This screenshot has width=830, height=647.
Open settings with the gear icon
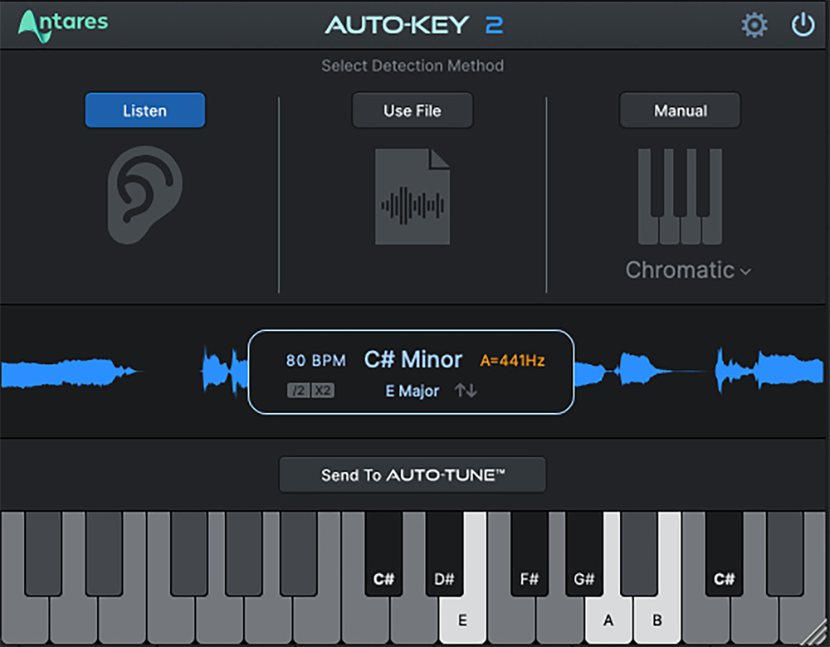[x=754, y=26]
